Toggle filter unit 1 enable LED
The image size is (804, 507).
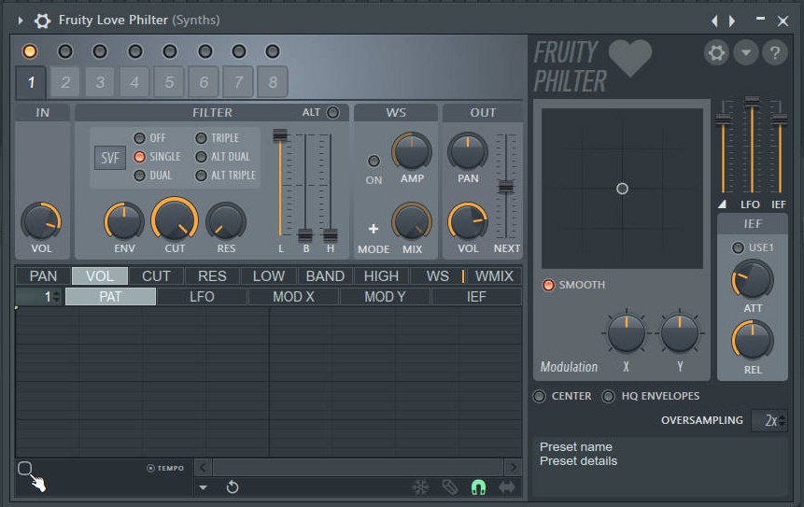(30, 51)
